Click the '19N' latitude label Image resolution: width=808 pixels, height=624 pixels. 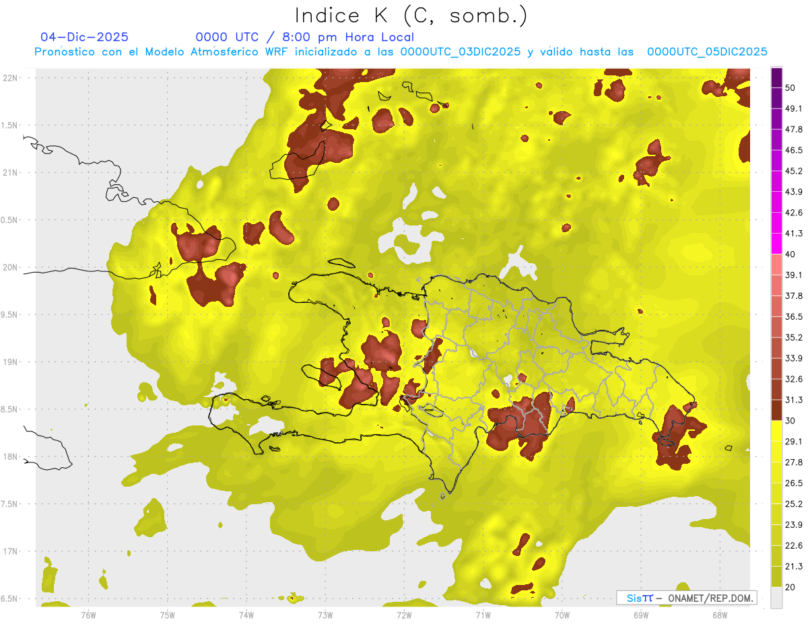click(10, 362)
